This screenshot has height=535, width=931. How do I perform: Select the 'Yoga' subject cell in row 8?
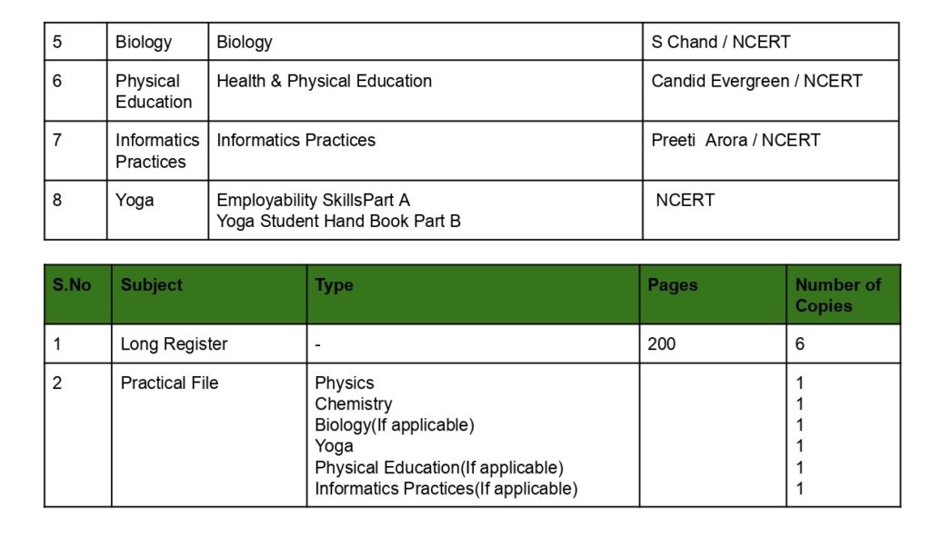click(135, 200)
